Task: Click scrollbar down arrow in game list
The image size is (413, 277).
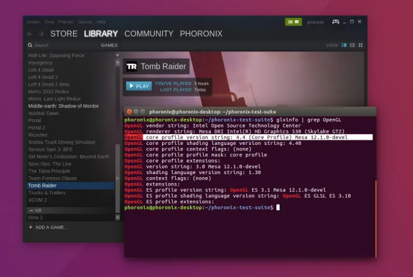Action: click(118, 217)
